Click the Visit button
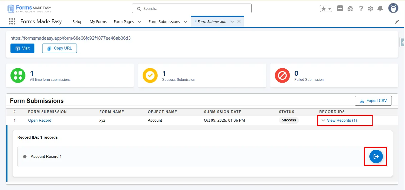405x190 pixels. (22, 48)
